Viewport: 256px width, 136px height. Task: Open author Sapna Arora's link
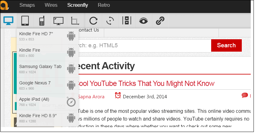point(91,97)
